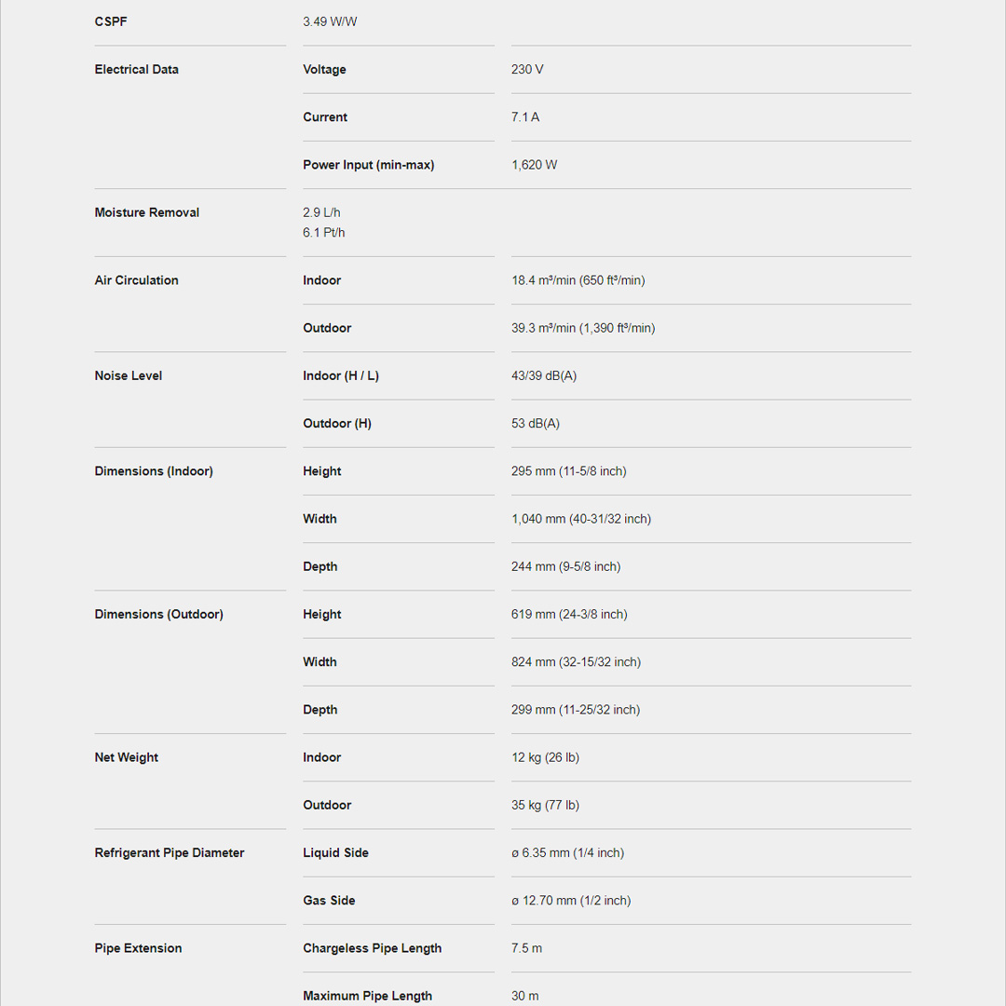Select the Chargeless Pipe Length label
Image resolution: width=1006 pixels, height=1006 pixels.
click(372, 948)
